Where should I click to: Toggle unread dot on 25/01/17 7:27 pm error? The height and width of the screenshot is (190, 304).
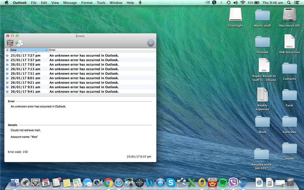(7, 56)
